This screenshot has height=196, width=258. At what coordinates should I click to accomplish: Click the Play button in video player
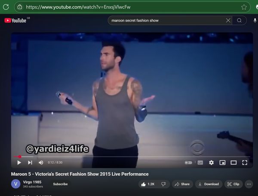(19, 163)
